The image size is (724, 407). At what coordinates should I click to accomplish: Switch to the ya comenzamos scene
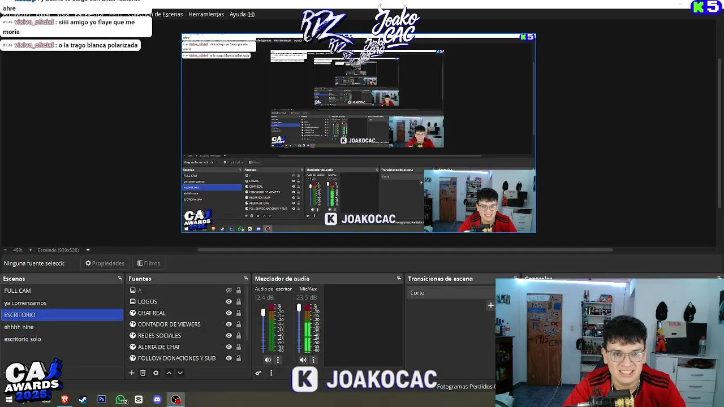62,303
